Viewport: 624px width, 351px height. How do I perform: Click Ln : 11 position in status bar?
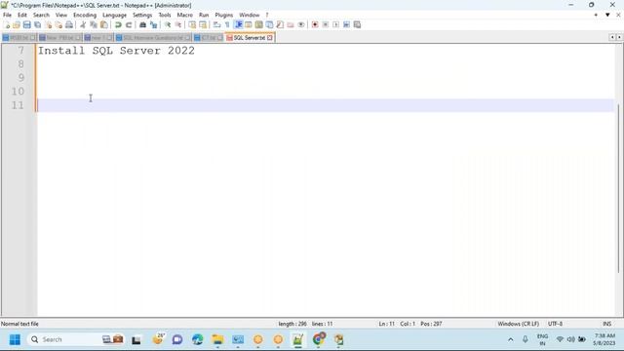click(x=386, y=324)
